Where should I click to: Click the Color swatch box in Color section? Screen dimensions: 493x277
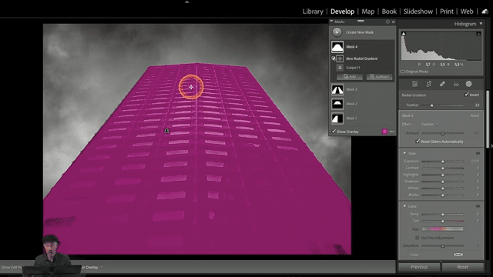coord(458,255)
